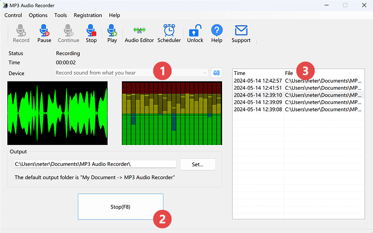
Task: Click the sound device settings icon beside Device
Action: click(216, 73)
